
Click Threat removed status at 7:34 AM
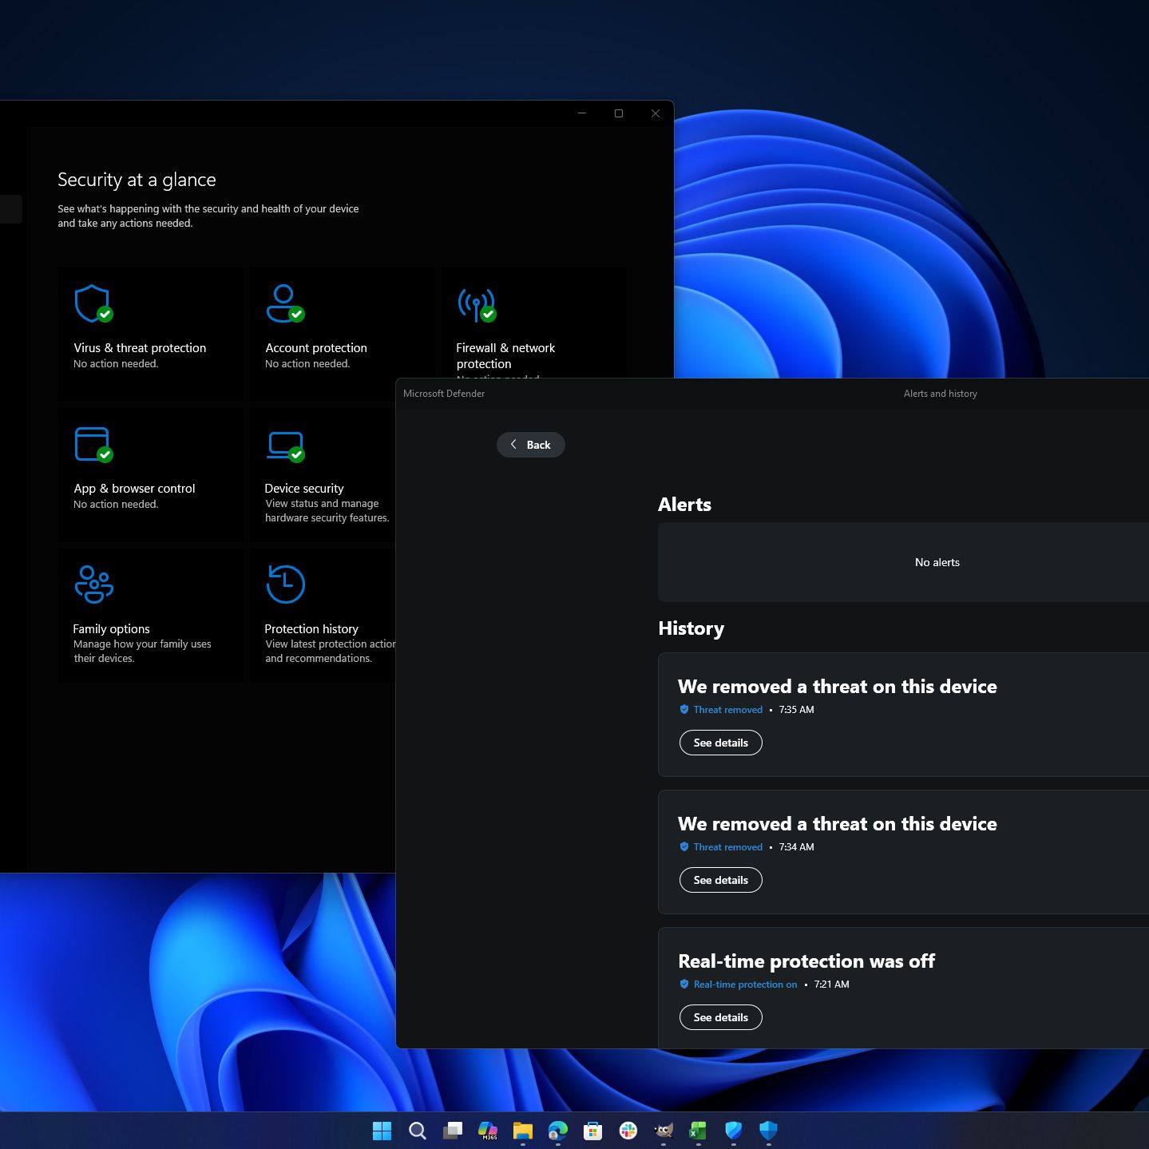(x=728, y=846)
